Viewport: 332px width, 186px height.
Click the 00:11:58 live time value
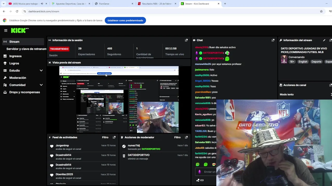[171, 49]
